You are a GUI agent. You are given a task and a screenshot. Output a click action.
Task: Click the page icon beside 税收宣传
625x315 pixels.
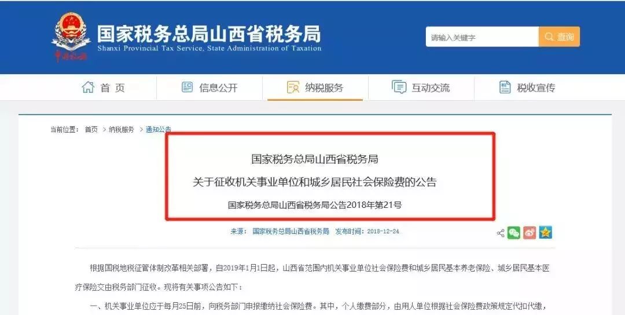point(505,87)
